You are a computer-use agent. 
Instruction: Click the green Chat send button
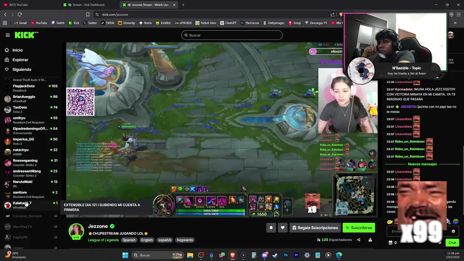pyautogui.click(x=452, y=243)
